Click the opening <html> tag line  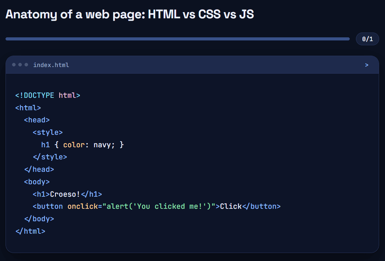28,108
